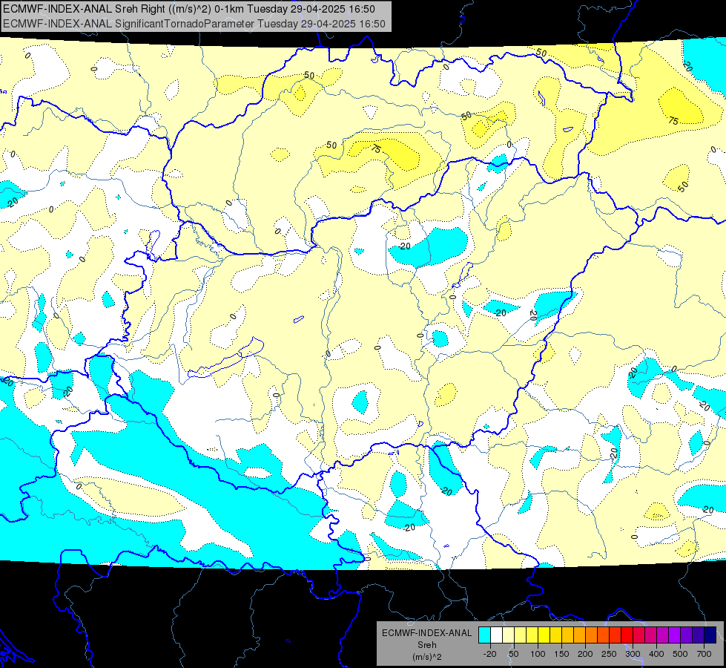The height and width of the screenshot is (668, 726).
Task: Click the 400 value on the legend scale
Action: 656,654
